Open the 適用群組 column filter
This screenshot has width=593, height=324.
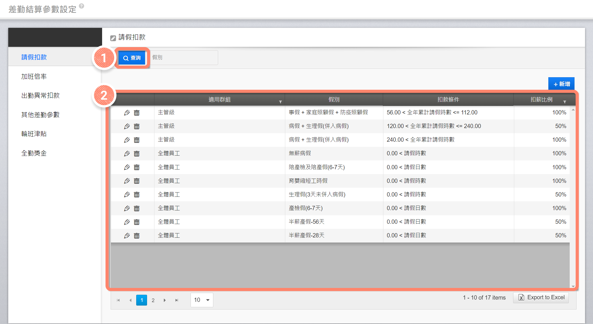(280, 102)
